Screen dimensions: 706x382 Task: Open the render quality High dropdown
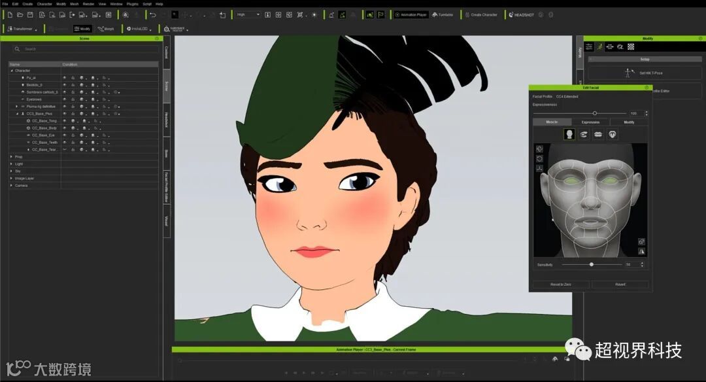[248, 15]
